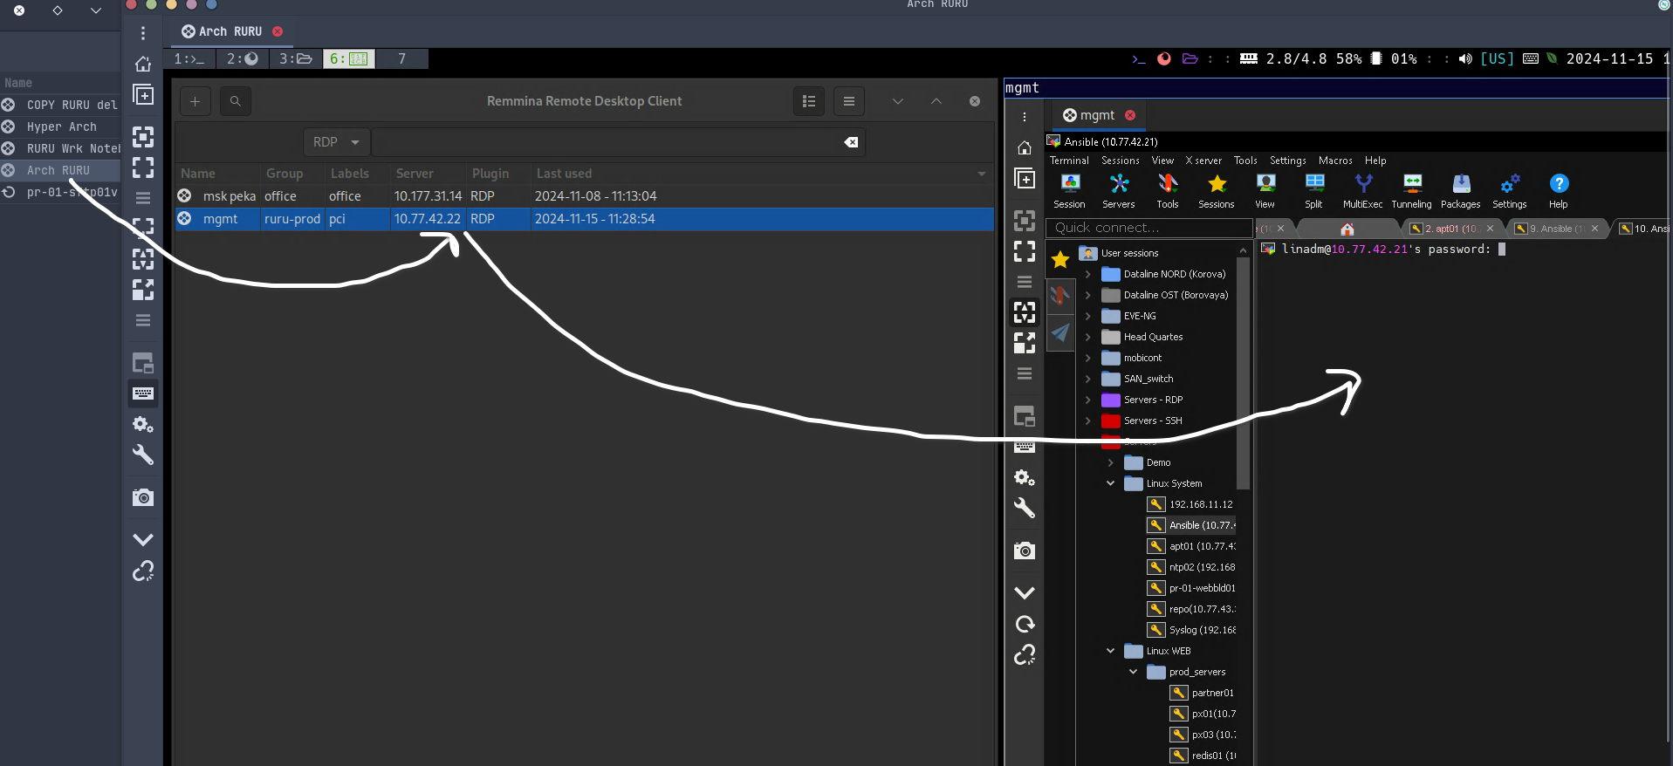Open the Tunneling toolbar icon
Screen dimensions: 1673x766
click(x=1412, y=191)
